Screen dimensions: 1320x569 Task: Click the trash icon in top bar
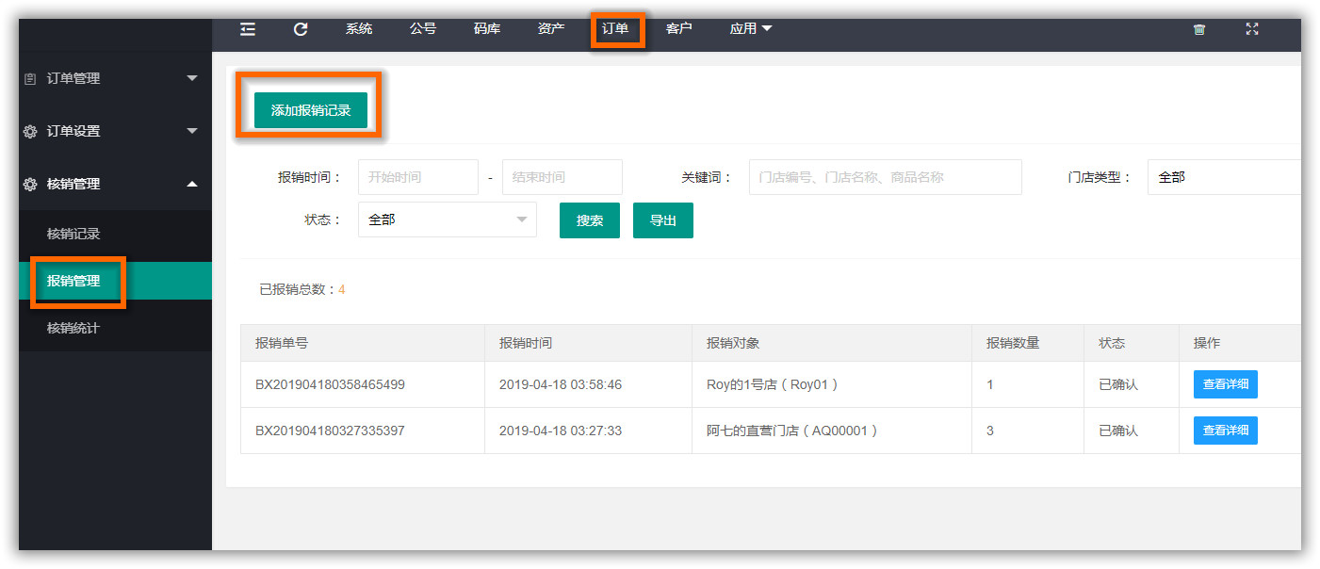pyautogui.click(x=1199, y=29)
